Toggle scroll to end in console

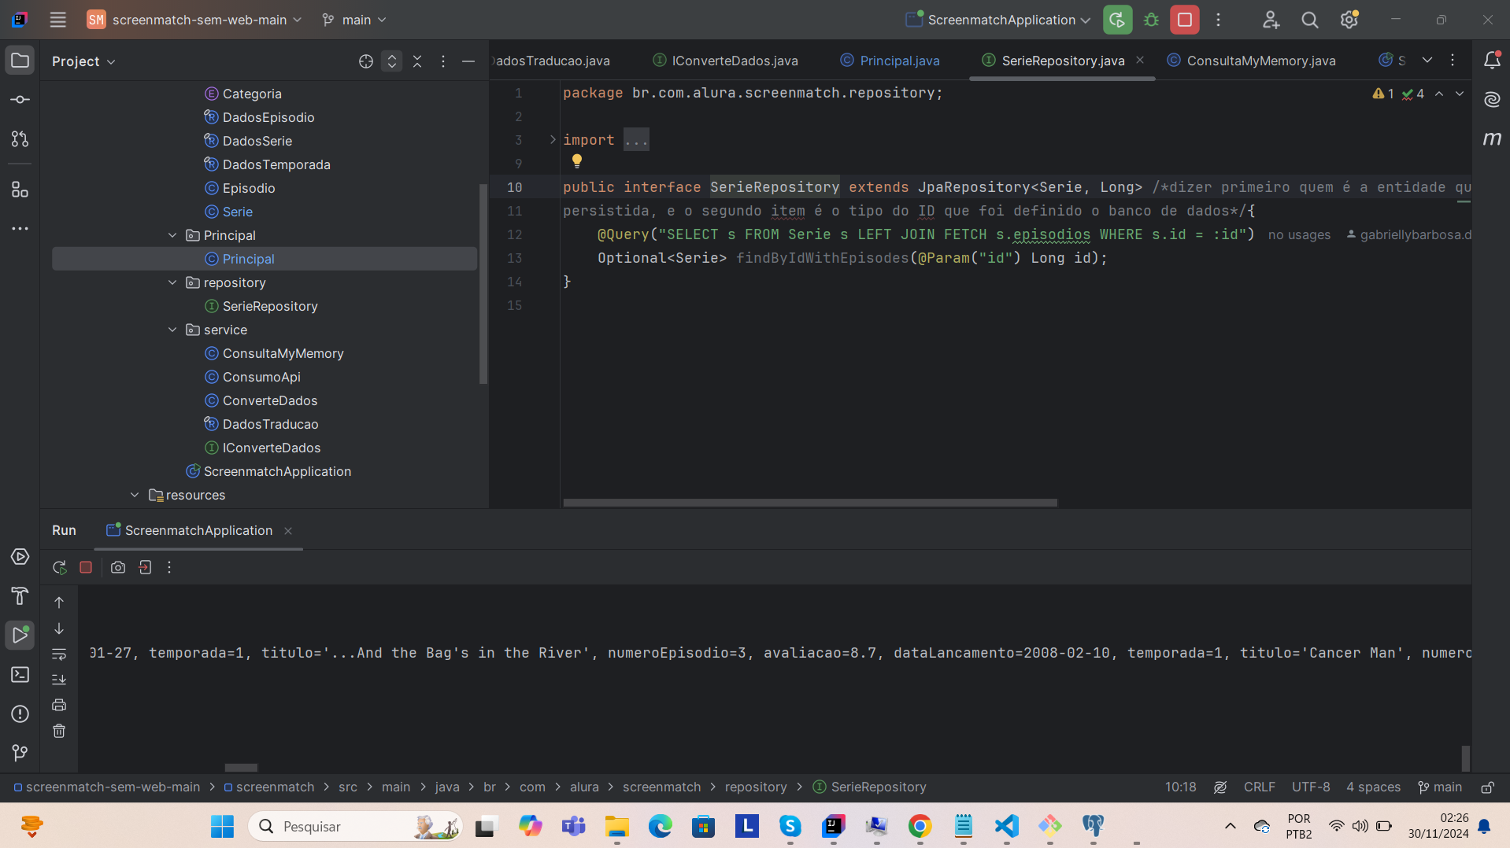[59, 680]
